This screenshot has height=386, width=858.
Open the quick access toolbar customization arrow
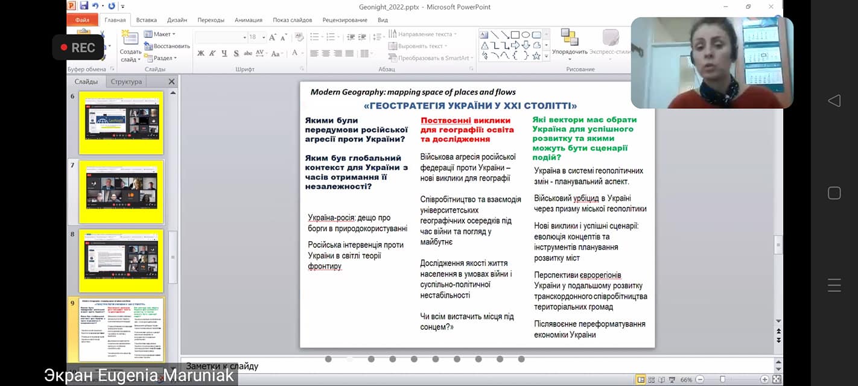point(122,7)
